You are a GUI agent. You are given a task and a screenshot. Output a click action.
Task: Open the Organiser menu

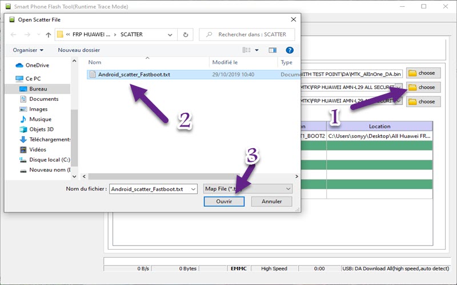[28, 50]
